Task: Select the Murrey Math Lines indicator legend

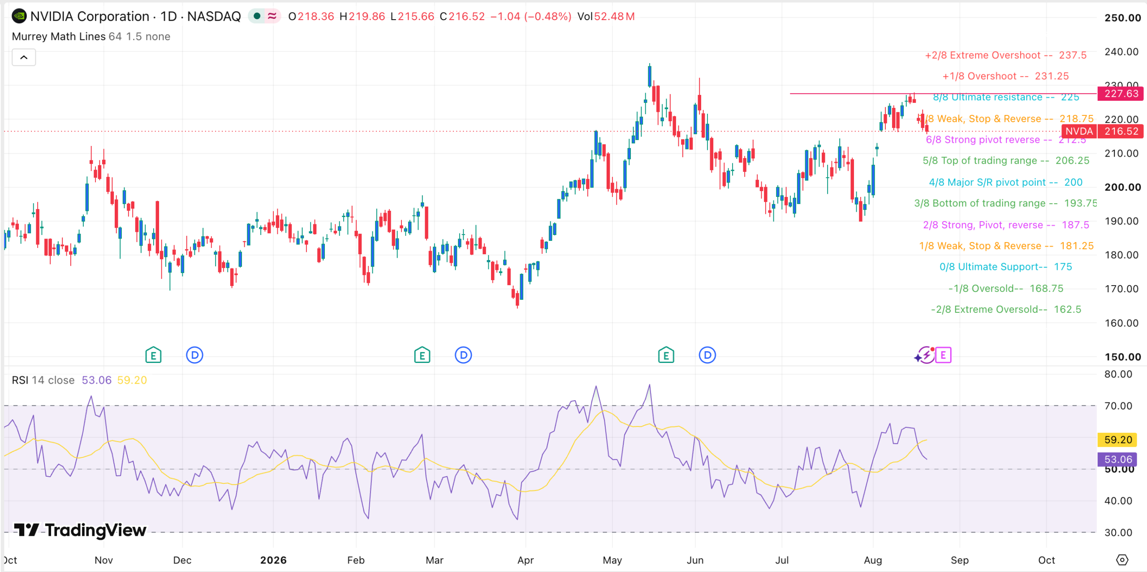Action: pyautogui.click(x=91, y=37)
